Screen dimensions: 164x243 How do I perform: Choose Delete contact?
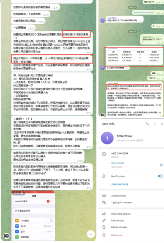(x=119, y=227)
